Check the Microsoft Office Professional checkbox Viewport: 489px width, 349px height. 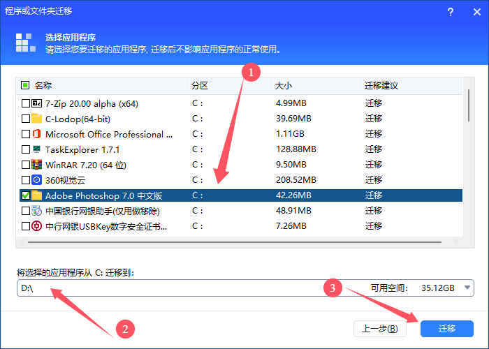coord(26,134)
